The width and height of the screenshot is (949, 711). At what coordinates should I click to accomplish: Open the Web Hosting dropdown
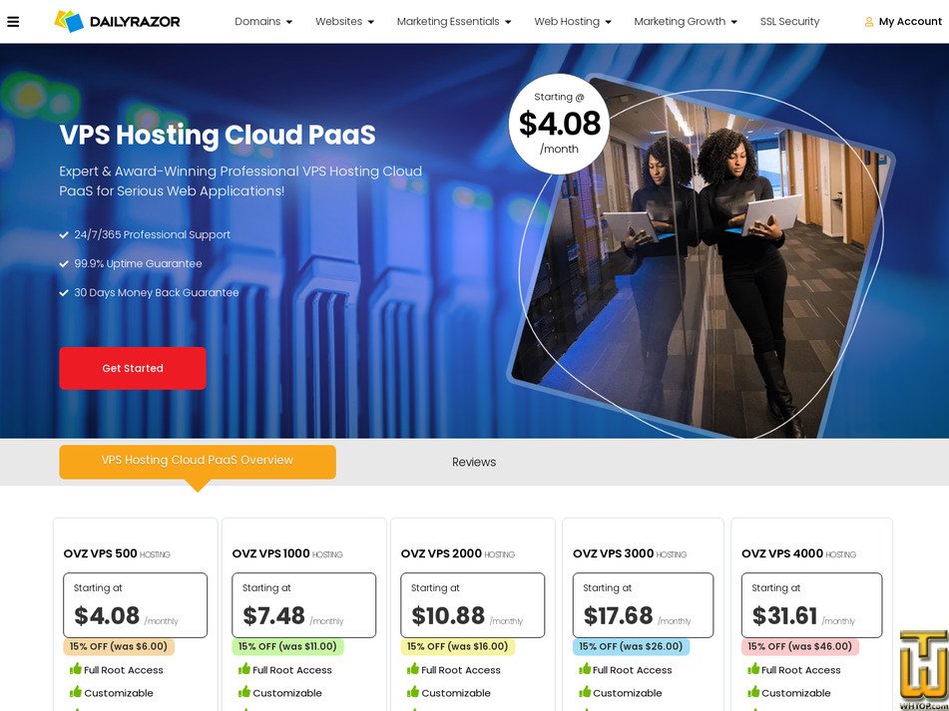(572, 21)
